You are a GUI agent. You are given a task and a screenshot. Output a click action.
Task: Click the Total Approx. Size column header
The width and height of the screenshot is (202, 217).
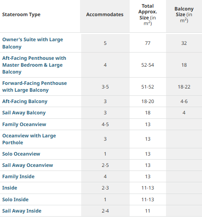(147, 15)
